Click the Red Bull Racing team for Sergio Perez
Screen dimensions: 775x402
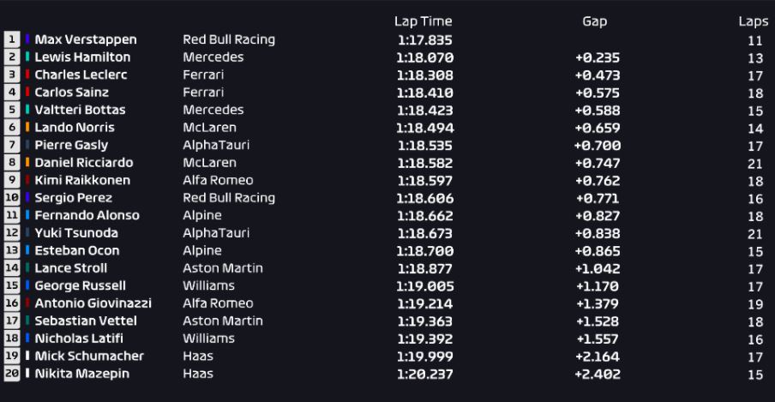coord(229,198)
